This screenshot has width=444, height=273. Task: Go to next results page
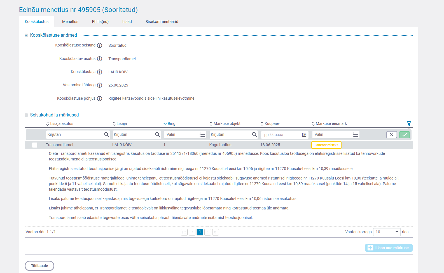[208, 232]
